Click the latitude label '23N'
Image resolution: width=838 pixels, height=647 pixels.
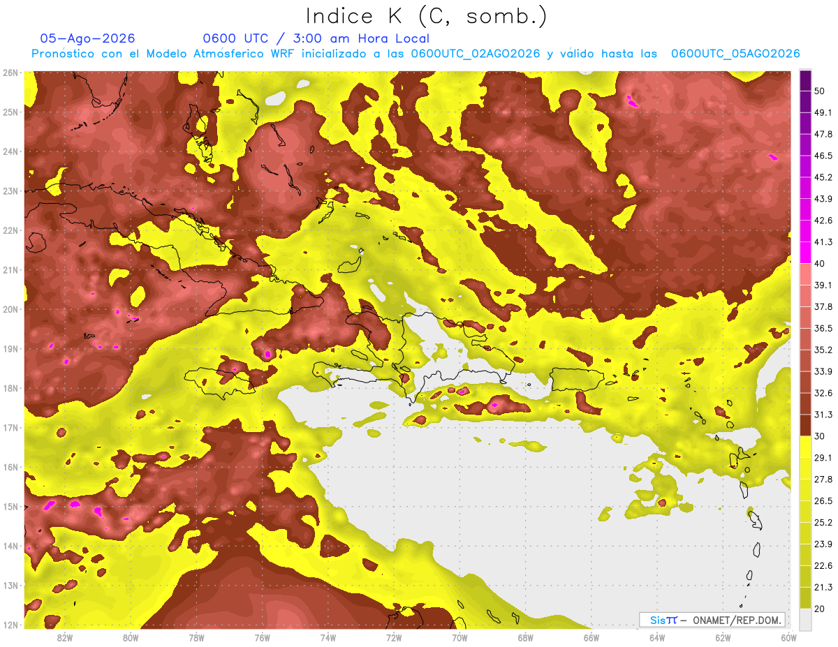pyautogui.click(x=10, y=191)
